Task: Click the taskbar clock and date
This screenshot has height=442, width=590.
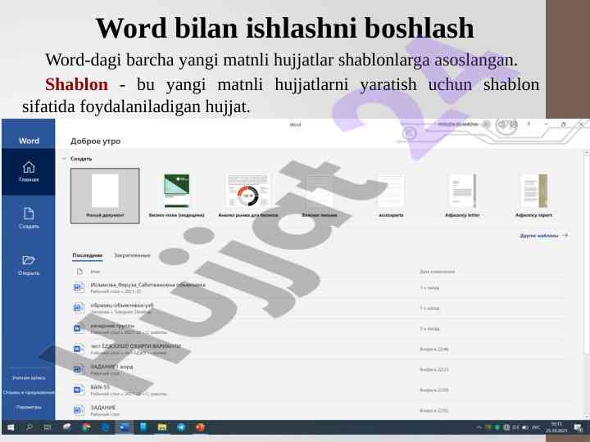Action: [x=557, y=427]
